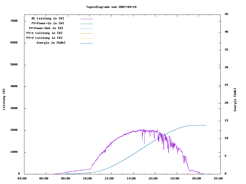The image size is (246, 184).
Task: Select the left axis title Leistung [W]
Action: coord(4,99)
